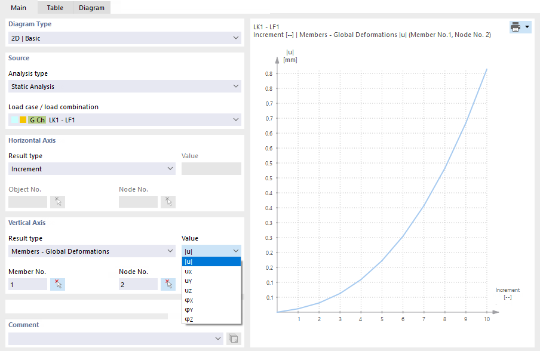The width and height of the screenshot is (540, 351).
Task: Select the Main tab
Action: click(x=19, y=8)
